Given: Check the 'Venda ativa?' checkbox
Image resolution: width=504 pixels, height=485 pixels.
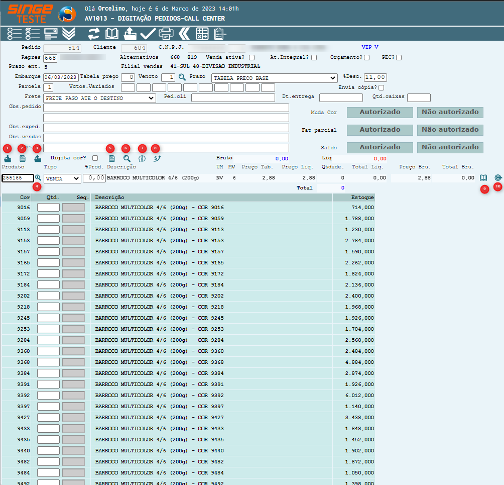Looking at the screenshot, I should coord(252,58).
